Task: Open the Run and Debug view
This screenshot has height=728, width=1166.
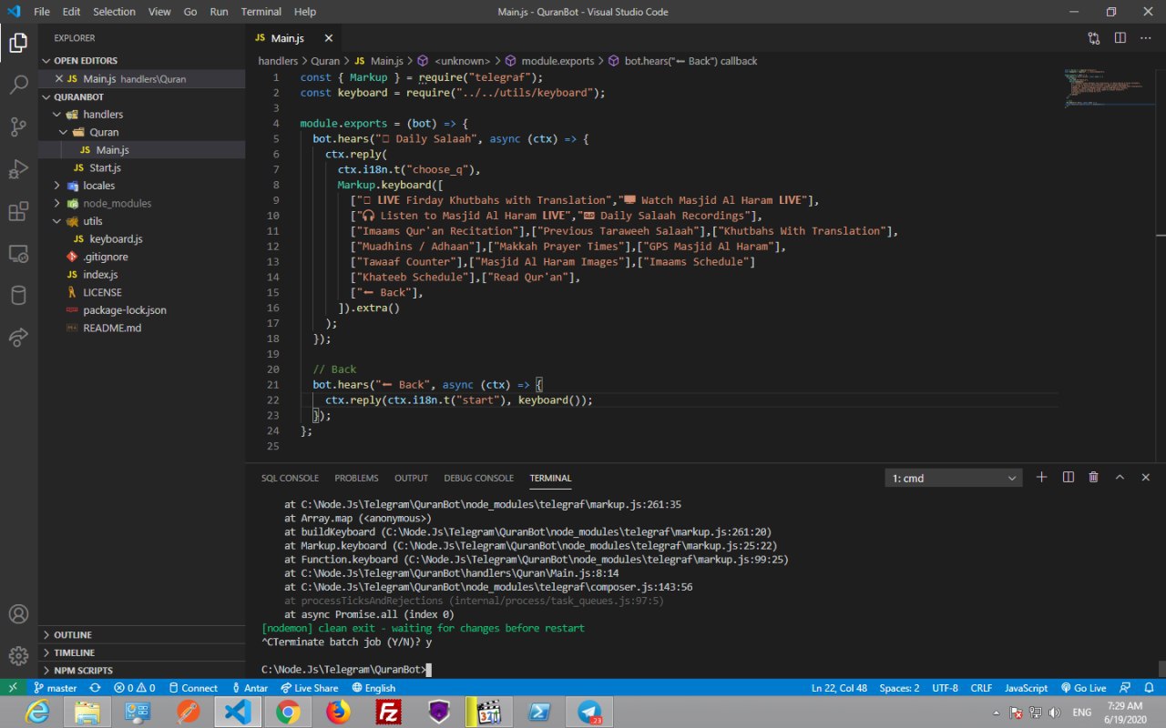Action: pyautogui.click(x=18, y=169)
